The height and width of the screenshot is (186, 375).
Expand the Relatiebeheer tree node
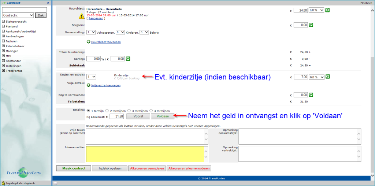click(x=3, y=46)
